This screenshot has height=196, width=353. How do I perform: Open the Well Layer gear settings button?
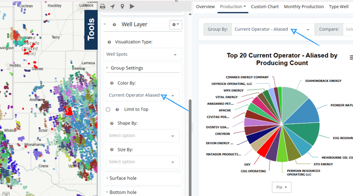[175, 25]
